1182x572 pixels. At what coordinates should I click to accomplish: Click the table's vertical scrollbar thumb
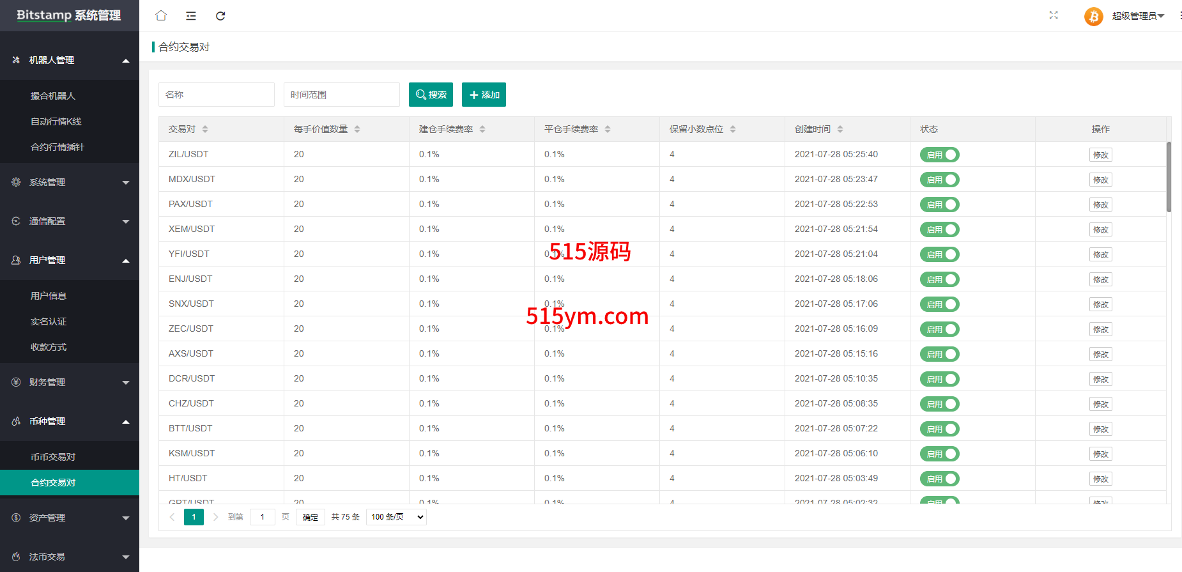pos(1169,177)
